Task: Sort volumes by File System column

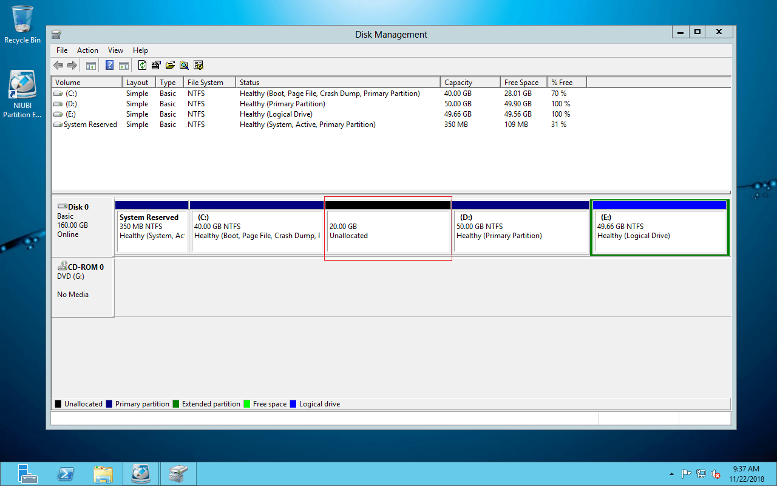Action: (x=205, y=83)
